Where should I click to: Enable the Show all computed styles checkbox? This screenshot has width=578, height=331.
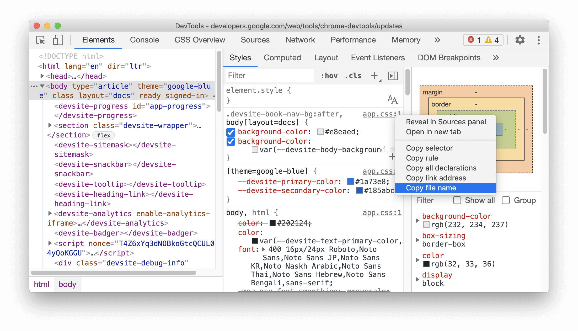tap(456, 200)
